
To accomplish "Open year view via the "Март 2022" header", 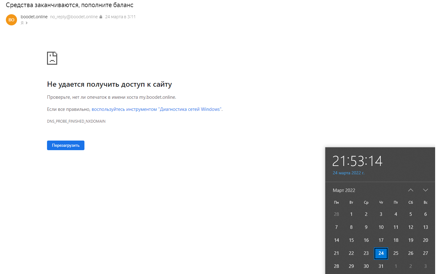I will pyautogui.click(x=344, y=190).
